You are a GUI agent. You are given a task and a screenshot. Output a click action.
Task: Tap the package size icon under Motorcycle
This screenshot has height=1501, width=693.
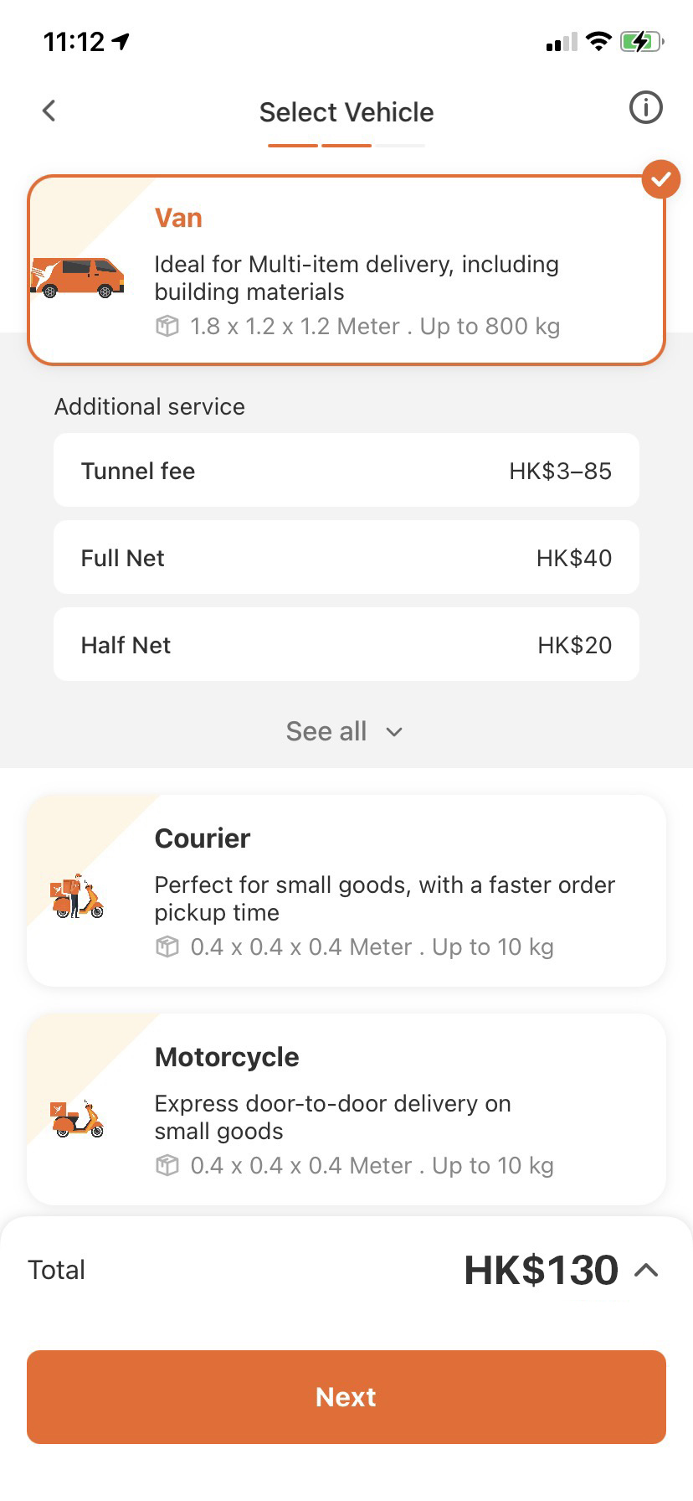tap(167, 1165)
